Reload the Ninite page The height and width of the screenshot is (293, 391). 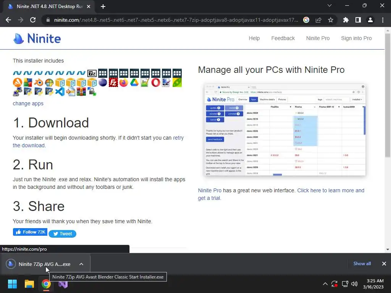33,20
